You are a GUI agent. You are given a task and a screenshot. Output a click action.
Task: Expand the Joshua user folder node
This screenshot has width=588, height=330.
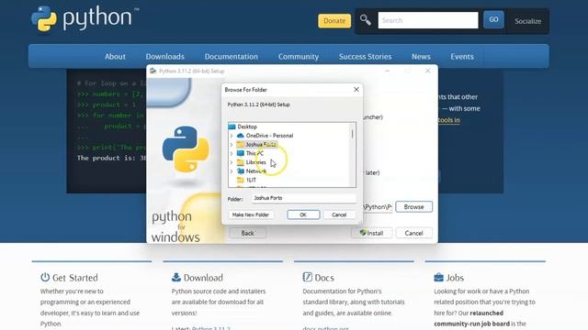tap(232, 145)
